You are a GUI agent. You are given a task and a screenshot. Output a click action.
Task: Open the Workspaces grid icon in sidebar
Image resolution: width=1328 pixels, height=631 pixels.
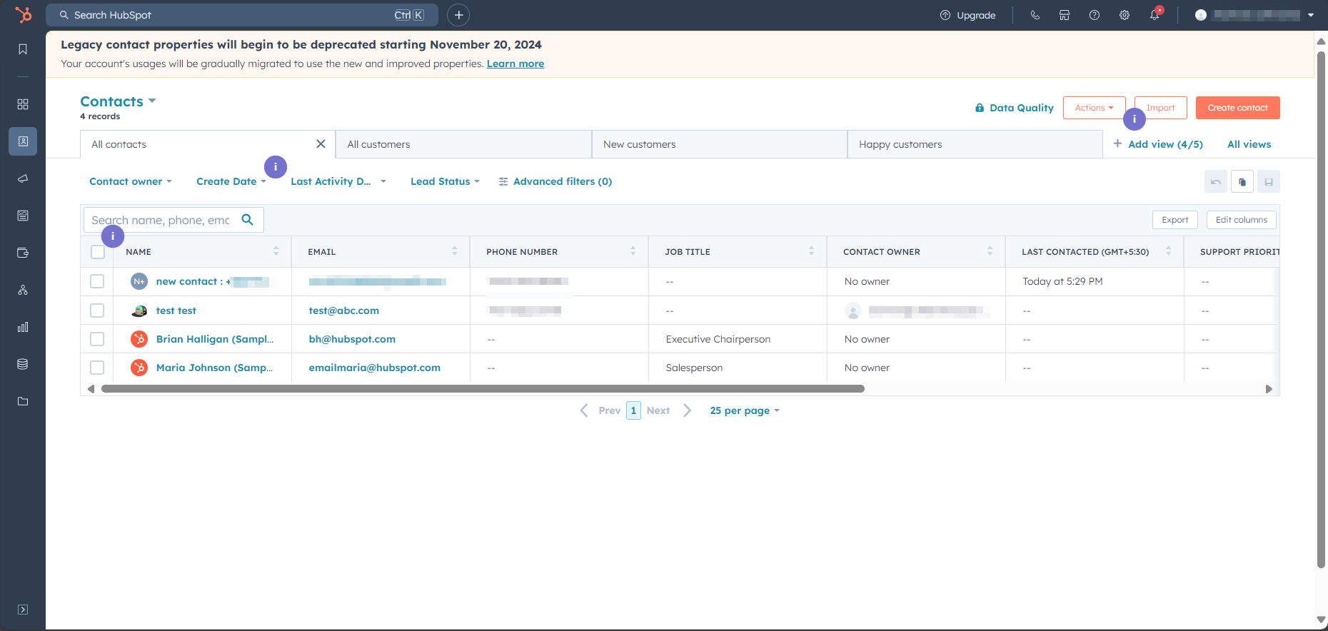coord(23,104)
